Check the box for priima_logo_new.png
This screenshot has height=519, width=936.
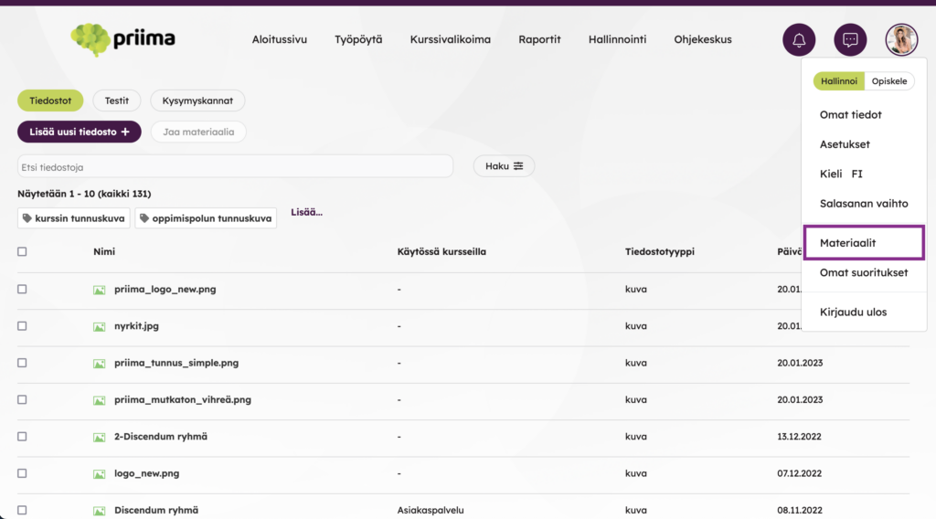point(22,290)
